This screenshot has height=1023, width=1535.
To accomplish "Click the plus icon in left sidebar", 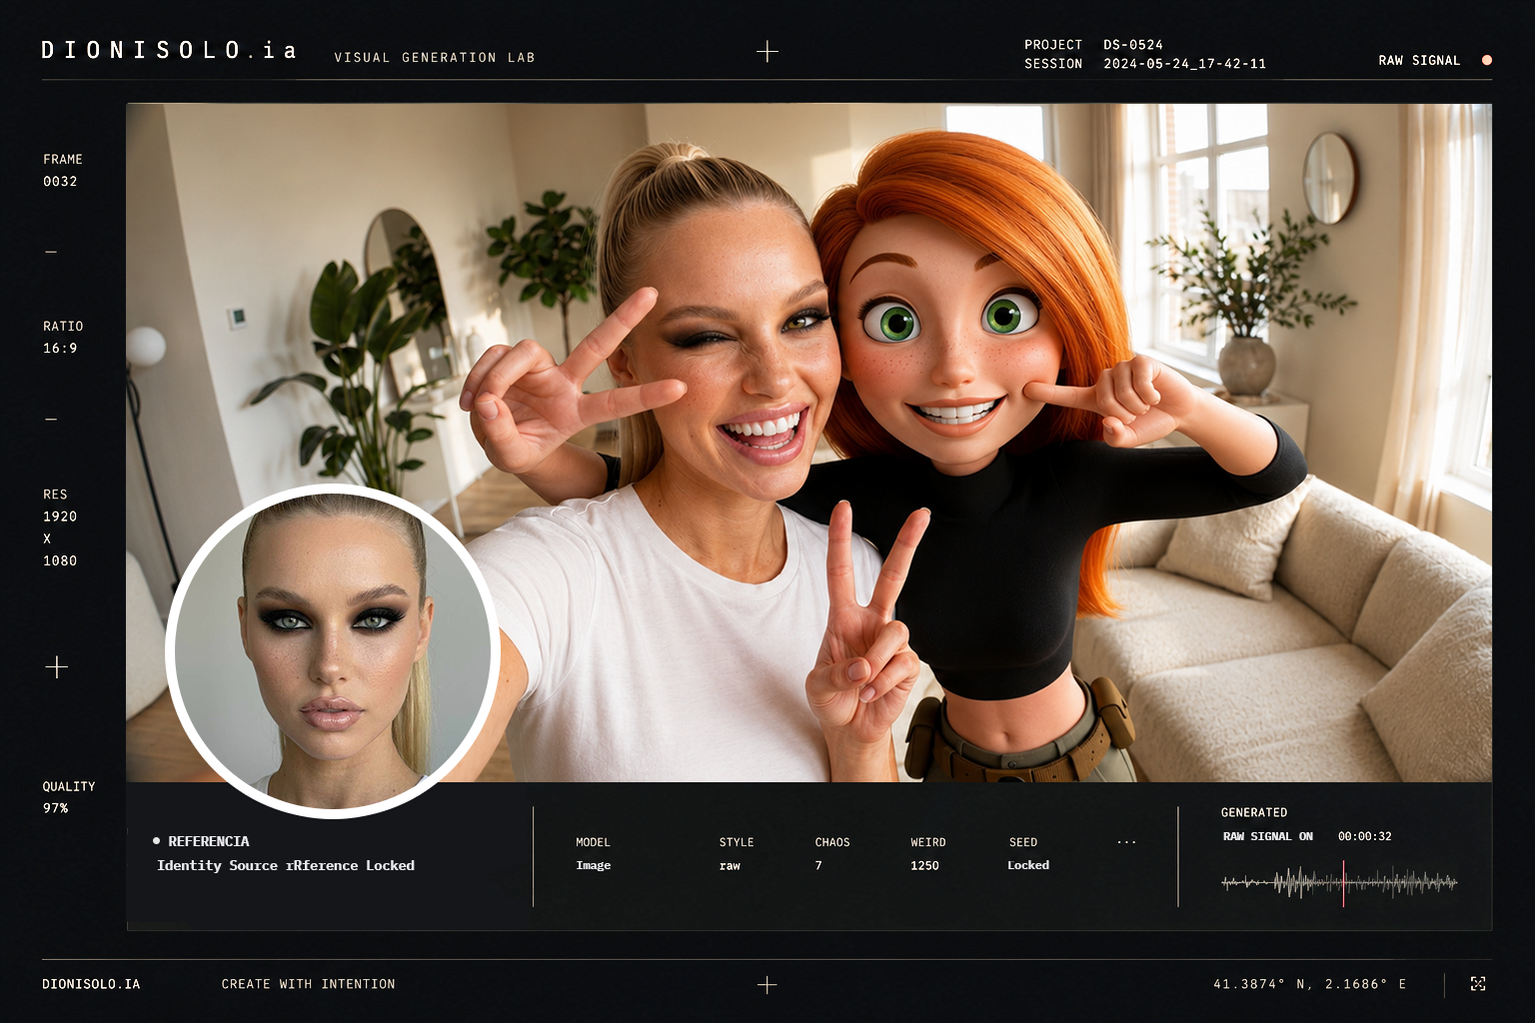I will point(57,666).
